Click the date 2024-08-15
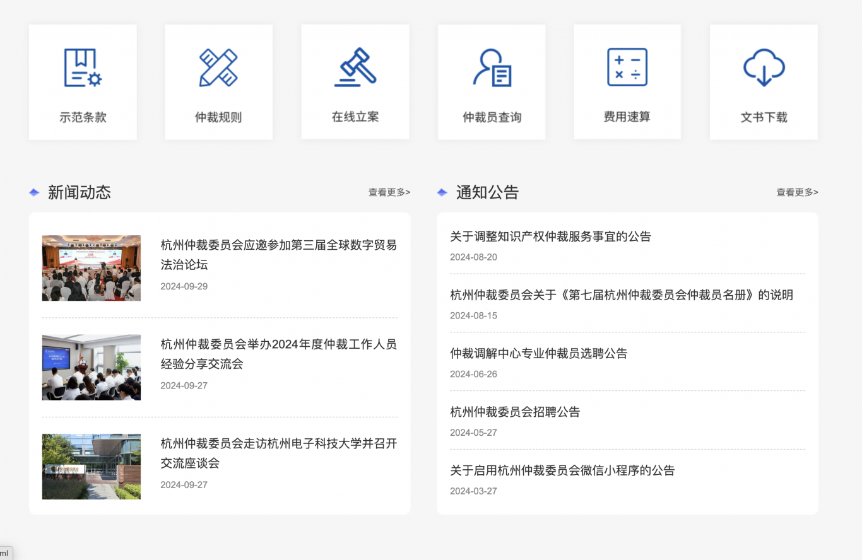 coord(473,316)
